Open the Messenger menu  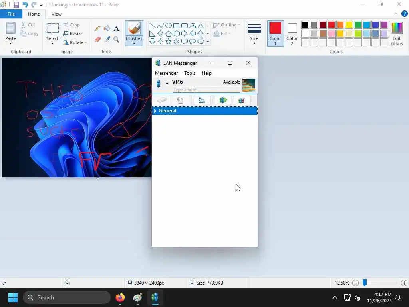point(167,73)
